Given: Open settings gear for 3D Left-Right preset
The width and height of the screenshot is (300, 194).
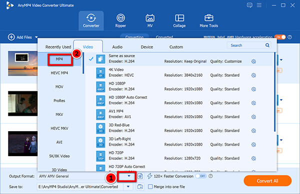Looking at the screenshot, I should coord(253,145).
